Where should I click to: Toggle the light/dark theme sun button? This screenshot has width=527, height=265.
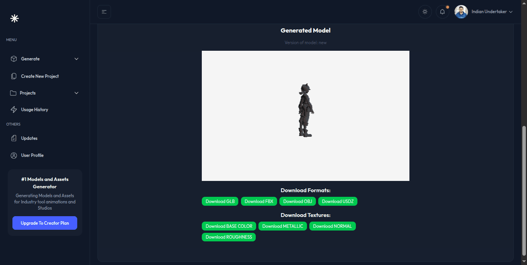click(x=425, y=12)
